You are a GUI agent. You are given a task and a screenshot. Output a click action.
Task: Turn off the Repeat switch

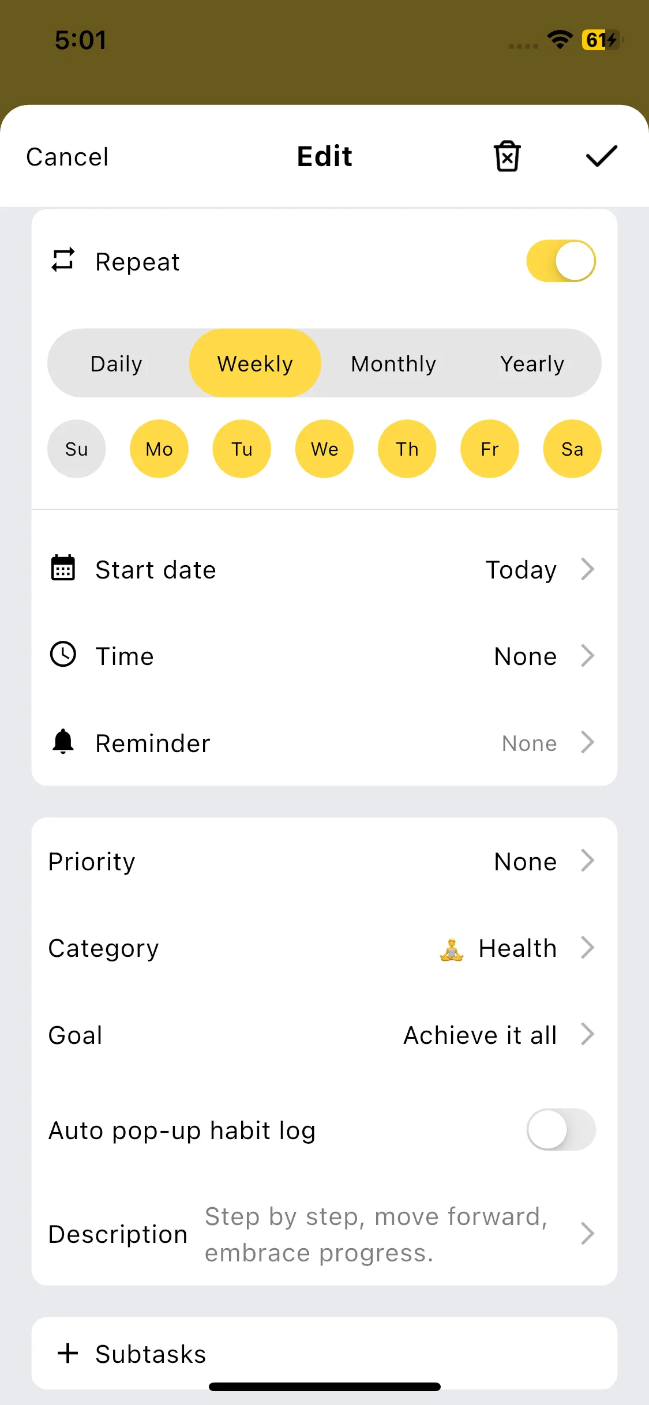(x=561, y=261)
